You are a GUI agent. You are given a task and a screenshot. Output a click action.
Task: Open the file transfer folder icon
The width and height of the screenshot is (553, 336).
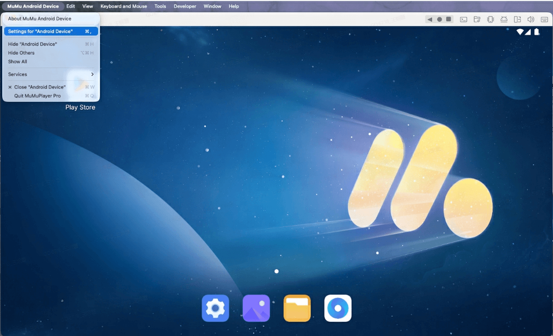coord(477,20)
